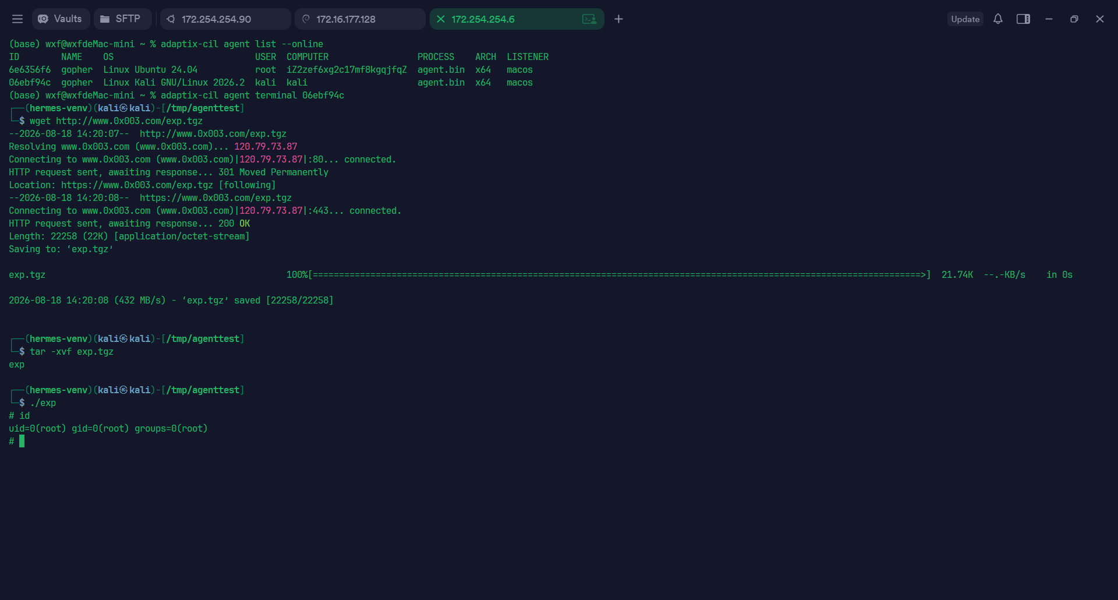Click the COMPUTER column header
This screenshot has width=1118, height=600.
click(307, 57)
